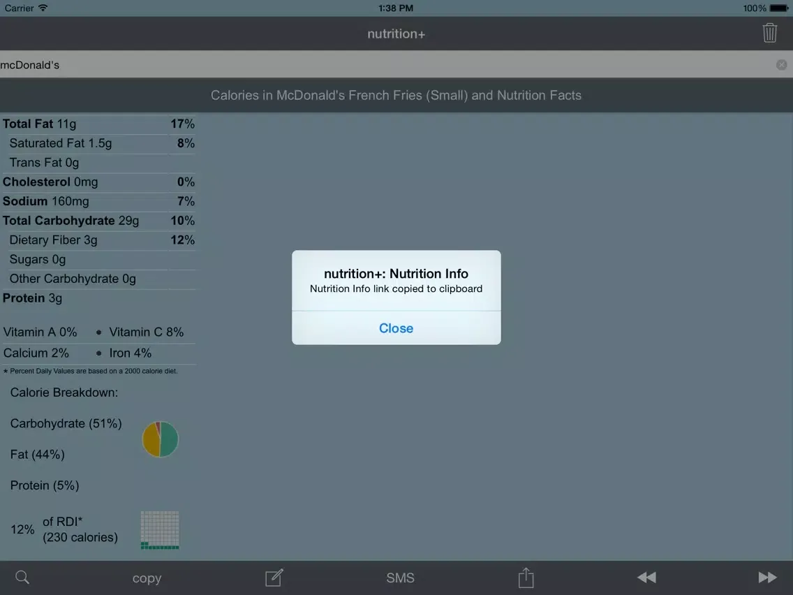Select the Total Fat 11g row
This screenshot has height=595, width=793.
click(x=98, y=124)
